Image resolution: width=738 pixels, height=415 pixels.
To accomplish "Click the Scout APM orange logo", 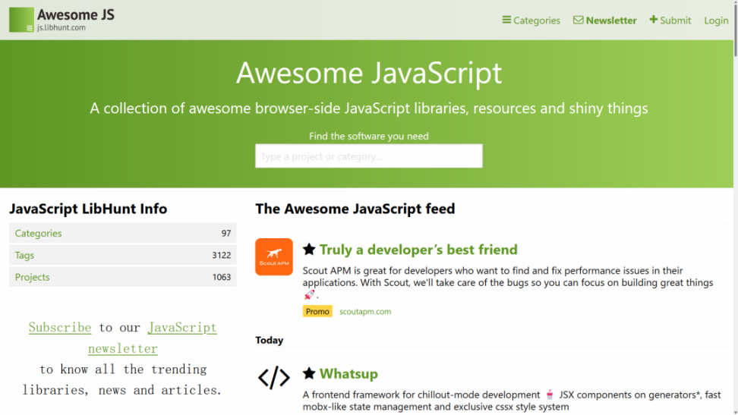I will coord(274,257).
